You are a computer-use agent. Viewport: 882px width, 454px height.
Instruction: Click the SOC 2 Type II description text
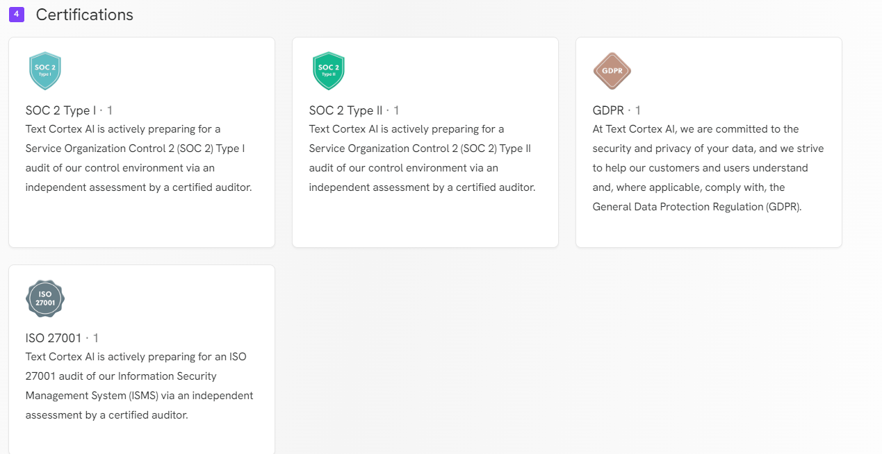pos(423,158)
